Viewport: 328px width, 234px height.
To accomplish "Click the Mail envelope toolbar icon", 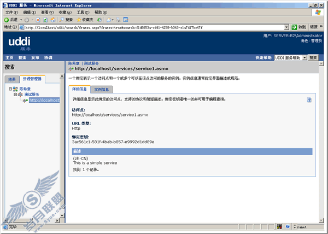I will 109,20.
